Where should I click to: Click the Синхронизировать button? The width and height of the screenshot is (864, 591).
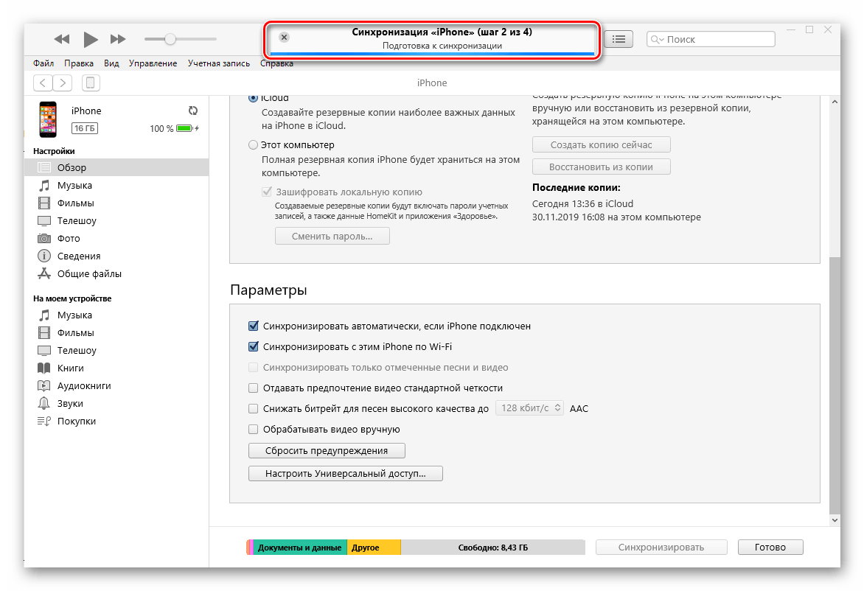tap(661, 548)
